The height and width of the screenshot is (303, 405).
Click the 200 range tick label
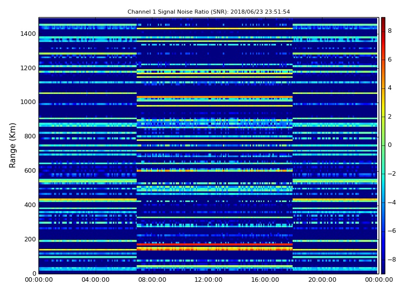pyautogui.click(x=30, y=239)
